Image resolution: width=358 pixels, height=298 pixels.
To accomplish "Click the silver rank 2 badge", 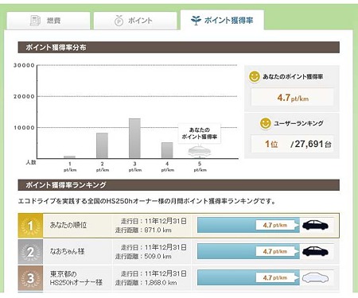I will 30,252.
